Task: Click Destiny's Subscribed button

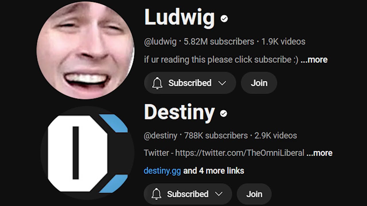Action: point(188,194)
